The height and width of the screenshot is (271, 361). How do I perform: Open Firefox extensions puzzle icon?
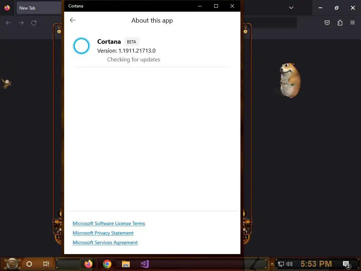pyautogui.click(x=340, y=23)
